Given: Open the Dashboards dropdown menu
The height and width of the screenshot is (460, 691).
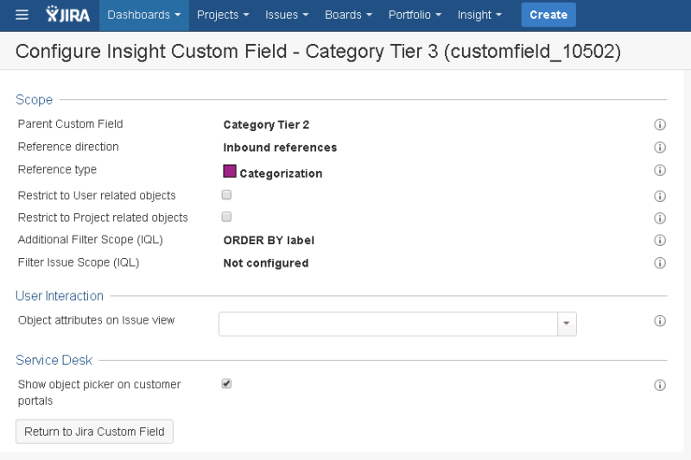Looking at the screenshot, I should point(143,15).
